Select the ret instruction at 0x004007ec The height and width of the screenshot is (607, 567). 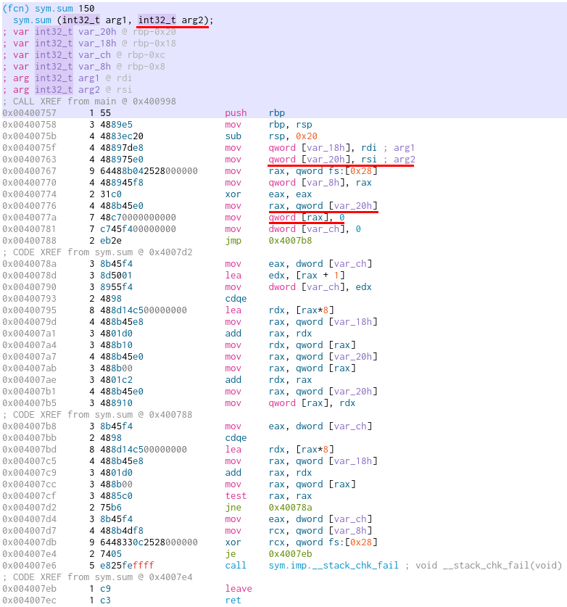(x=232, y=600)
